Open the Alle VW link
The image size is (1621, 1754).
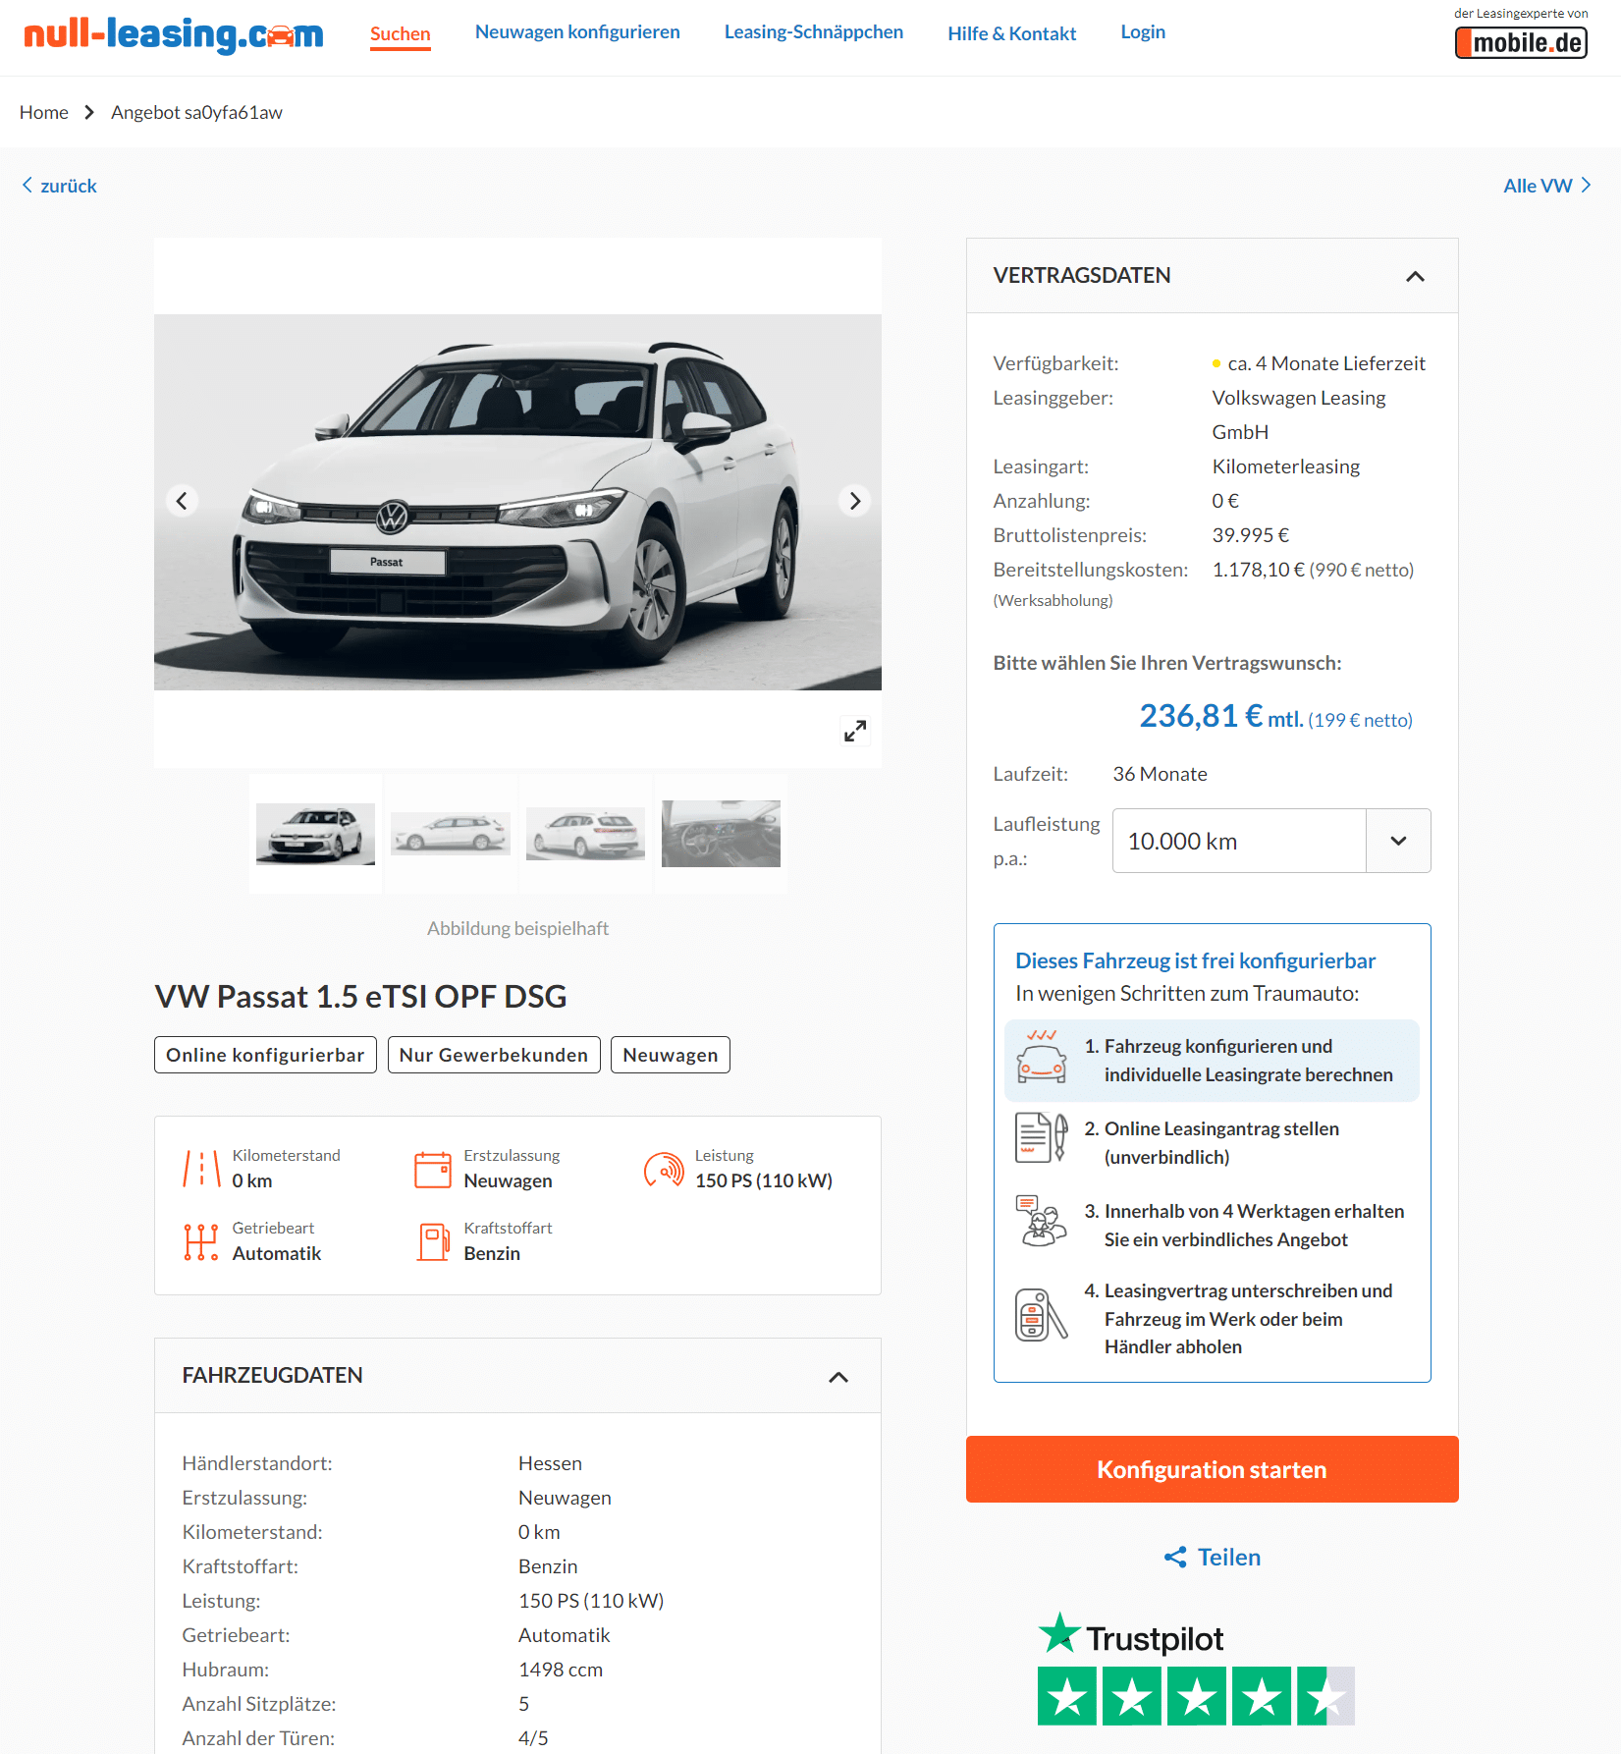(x=1547, y=186)
